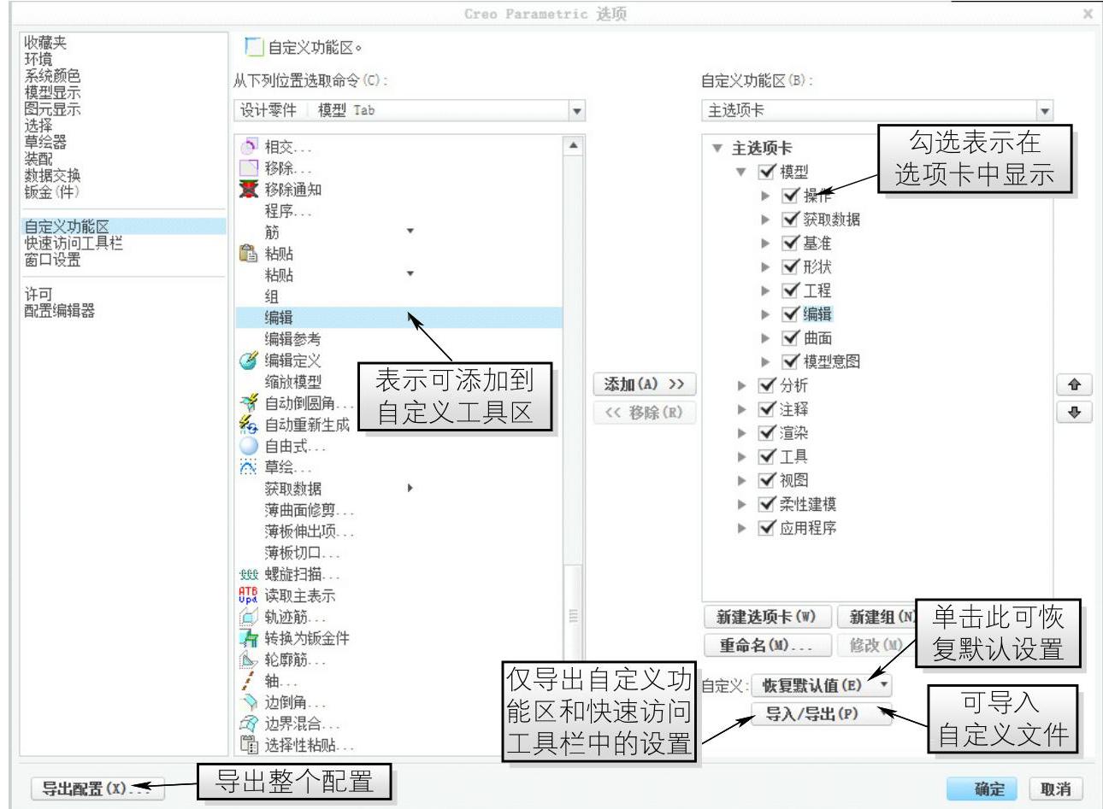The image size is (1103, 809).
Task: Click the 添加(A) >> button
Action: (x=645, y=384)
